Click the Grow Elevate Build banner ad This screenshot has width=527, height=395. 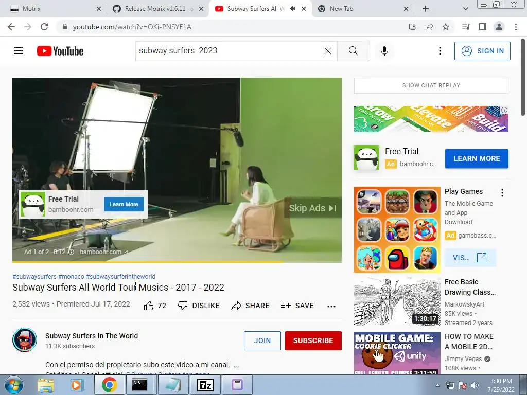click(431, 119)
